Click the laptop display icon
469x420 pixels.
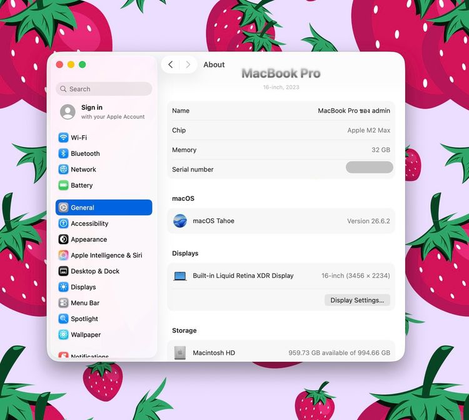[180, 276]
